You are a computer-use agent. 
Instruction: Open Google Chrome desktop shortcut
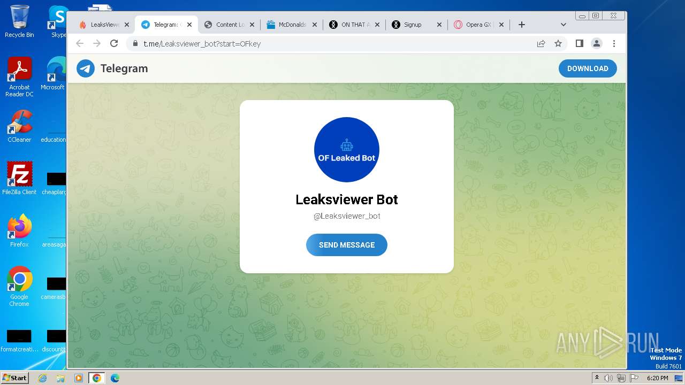(x=19, y=287)
